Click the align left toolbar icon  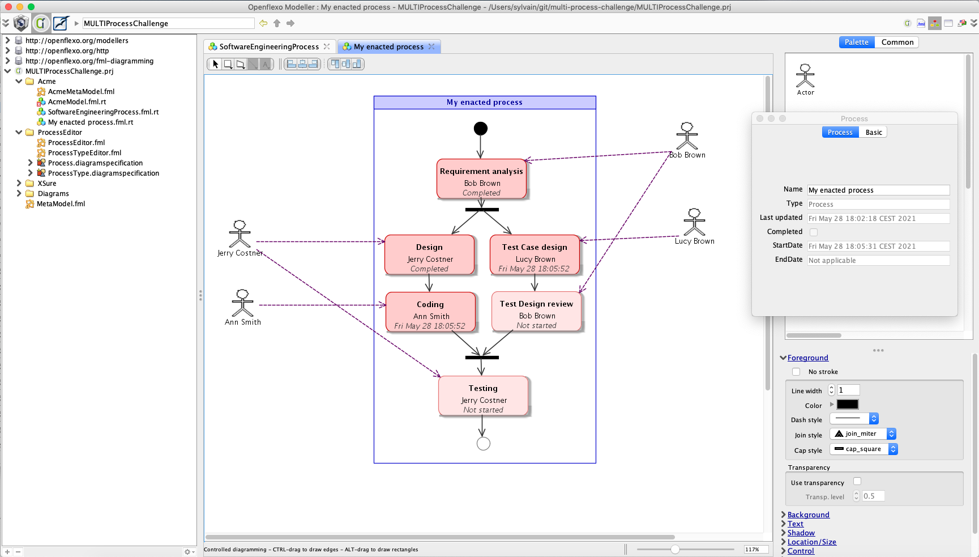291,64
